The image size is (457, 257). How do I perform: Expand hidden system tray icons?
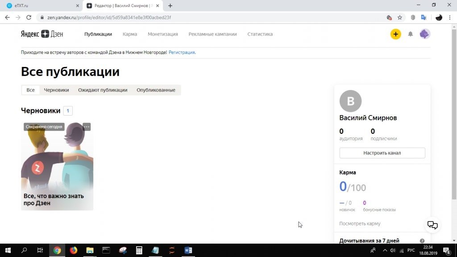point(385,250)
